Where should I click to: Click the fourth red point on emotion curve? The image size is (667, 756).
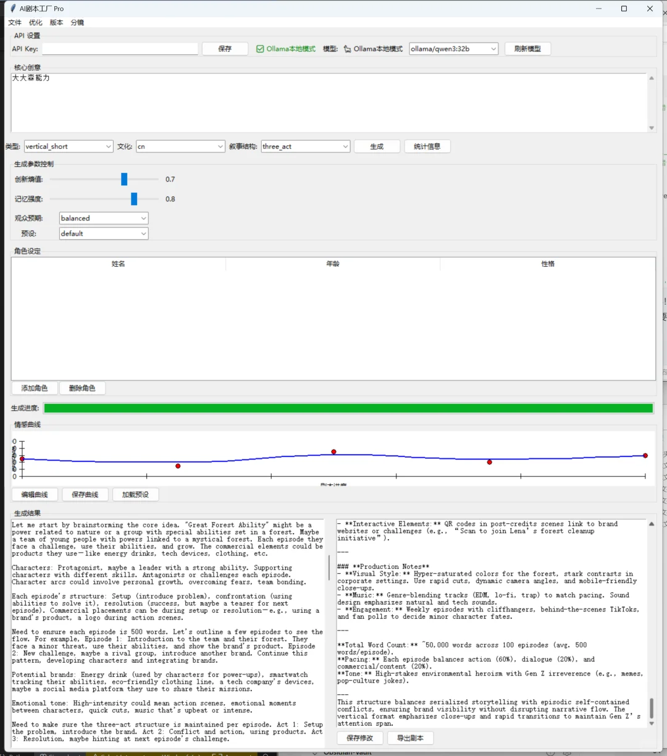point(489,462)
